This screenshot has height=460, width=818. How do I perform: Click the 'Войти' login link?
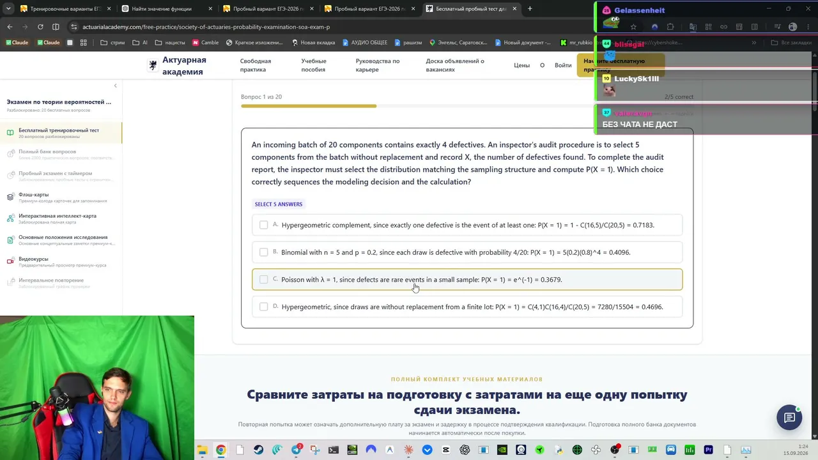563,65
